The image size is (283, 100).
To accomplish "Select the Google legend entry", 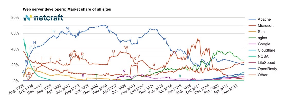I will point(259,44).
